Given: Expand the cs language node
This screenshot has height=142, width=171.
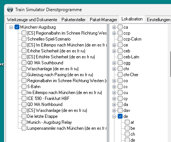Looking at the screenshot, I should click(x=114, y=87).
